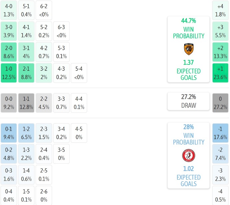Click the Hull City tiger crest icon

(x=189, y=49)
